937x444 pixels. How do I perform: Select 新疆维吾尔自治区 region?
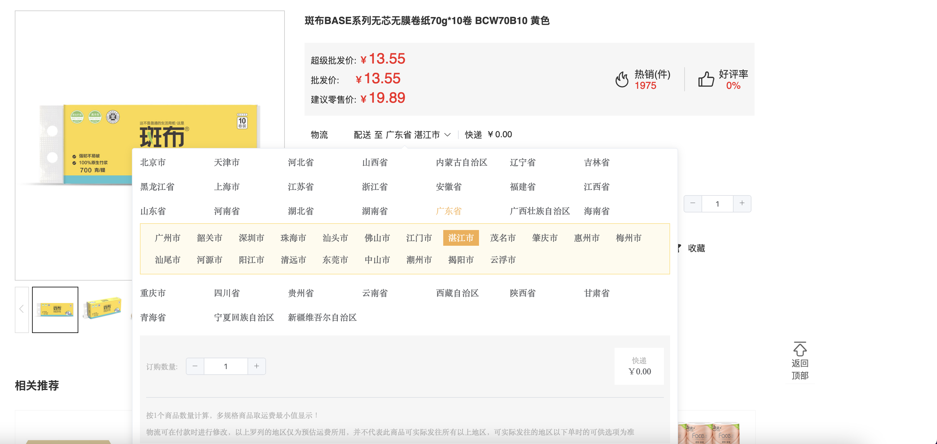tap(322, 317)
